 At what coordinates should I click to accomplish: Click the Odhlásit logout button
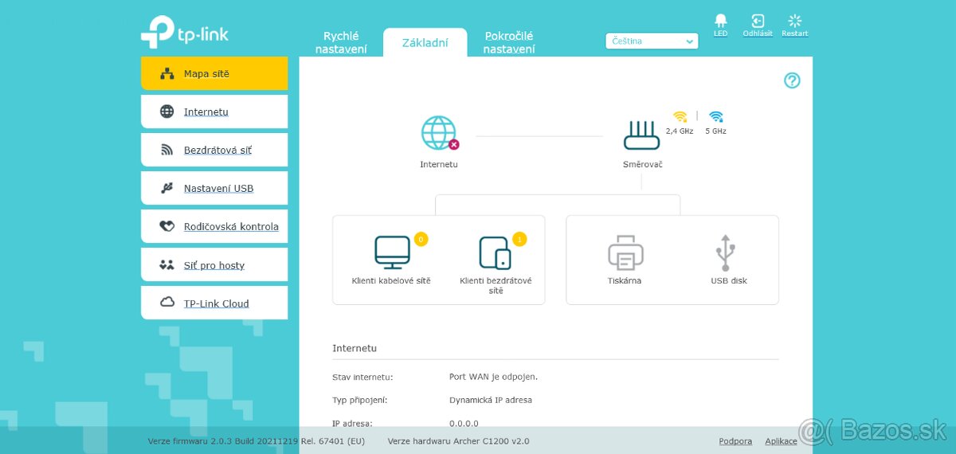758,25
